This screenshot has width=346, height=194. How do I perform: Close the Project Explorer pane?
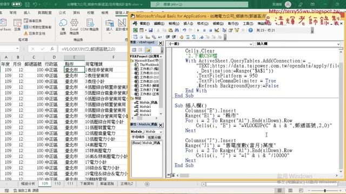(x=161, y=43)
